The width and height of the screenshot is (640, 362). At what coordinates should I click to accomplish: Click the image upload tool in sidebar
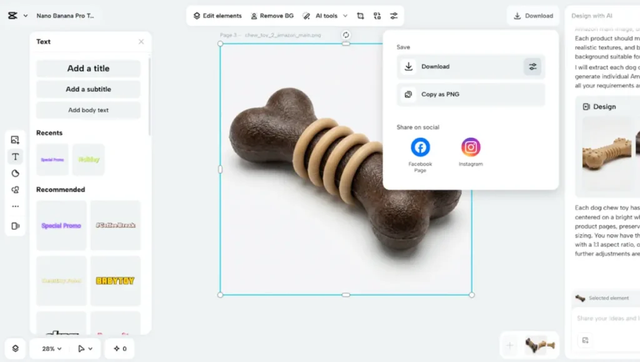16,140
